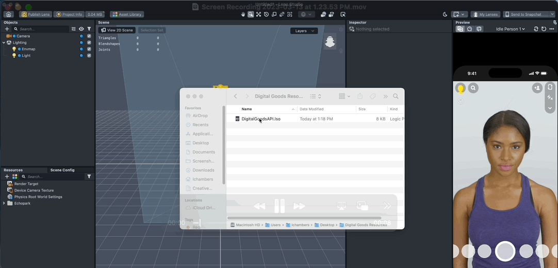Disable the Envmap object checkbox
Viewport: 558px width, 268px height.
89,49
